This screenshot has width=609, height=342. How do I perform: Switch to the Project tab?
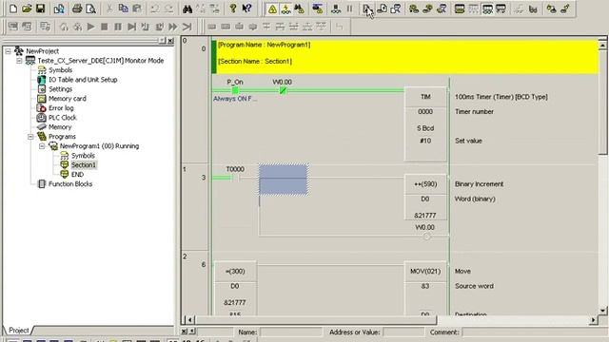pyautogui.click(x=18, y=331)
